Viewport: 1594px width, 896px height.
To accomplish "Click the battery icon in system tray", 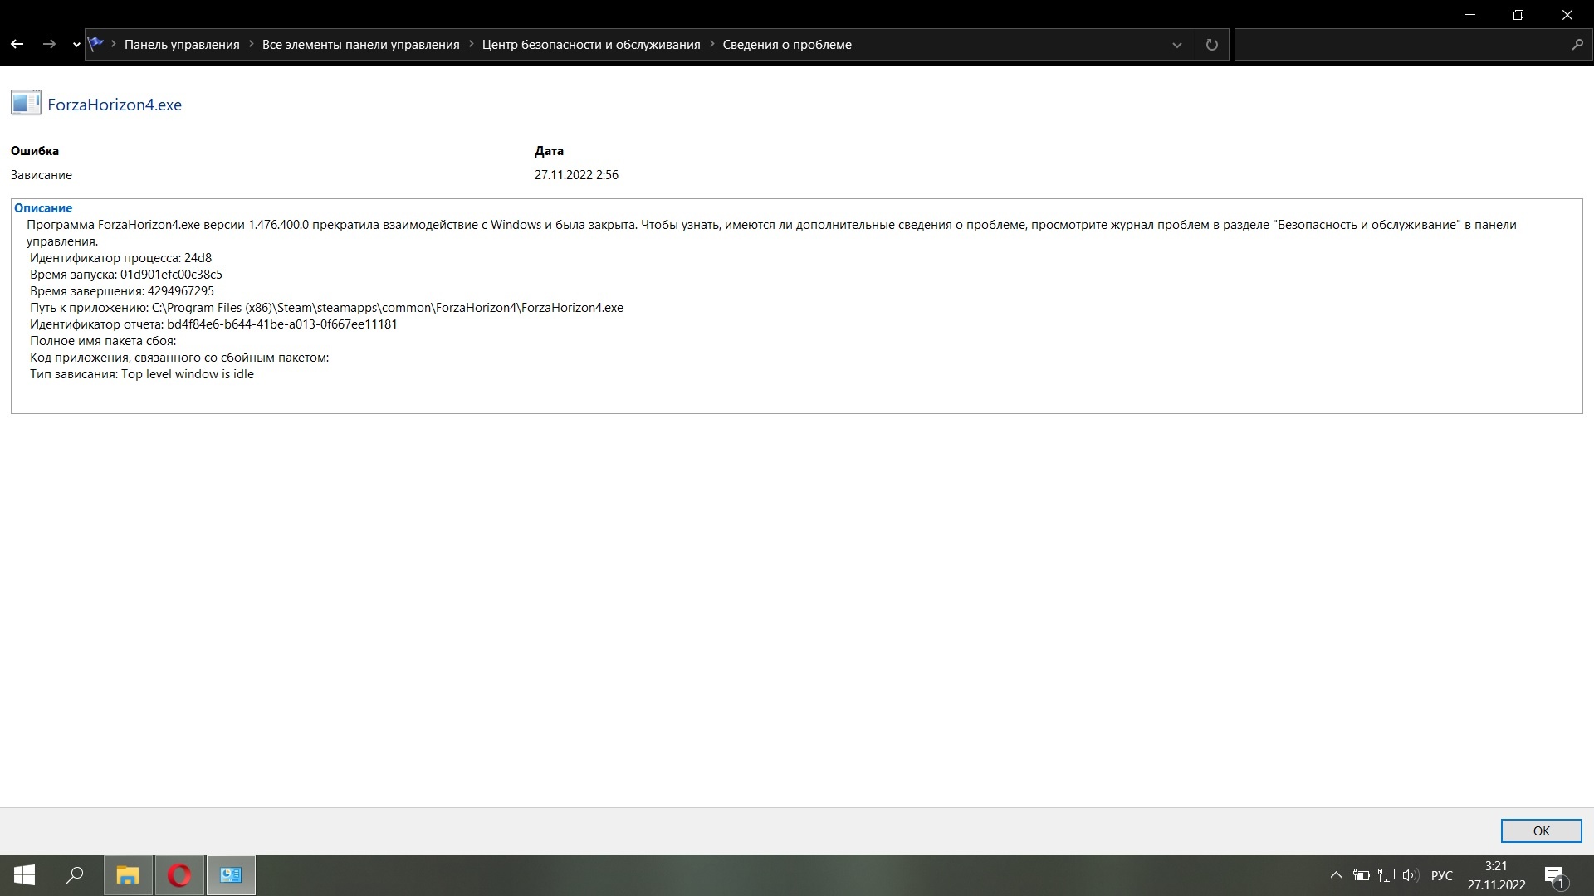I will 1361,875.
